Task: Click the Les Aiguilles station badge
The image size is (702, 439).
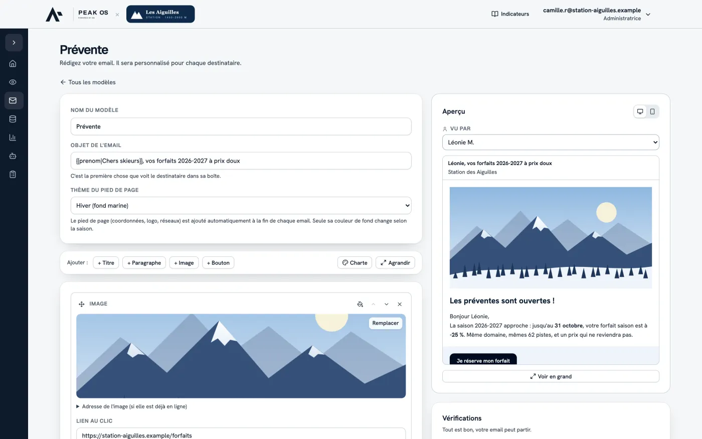Action: point(160,14)
